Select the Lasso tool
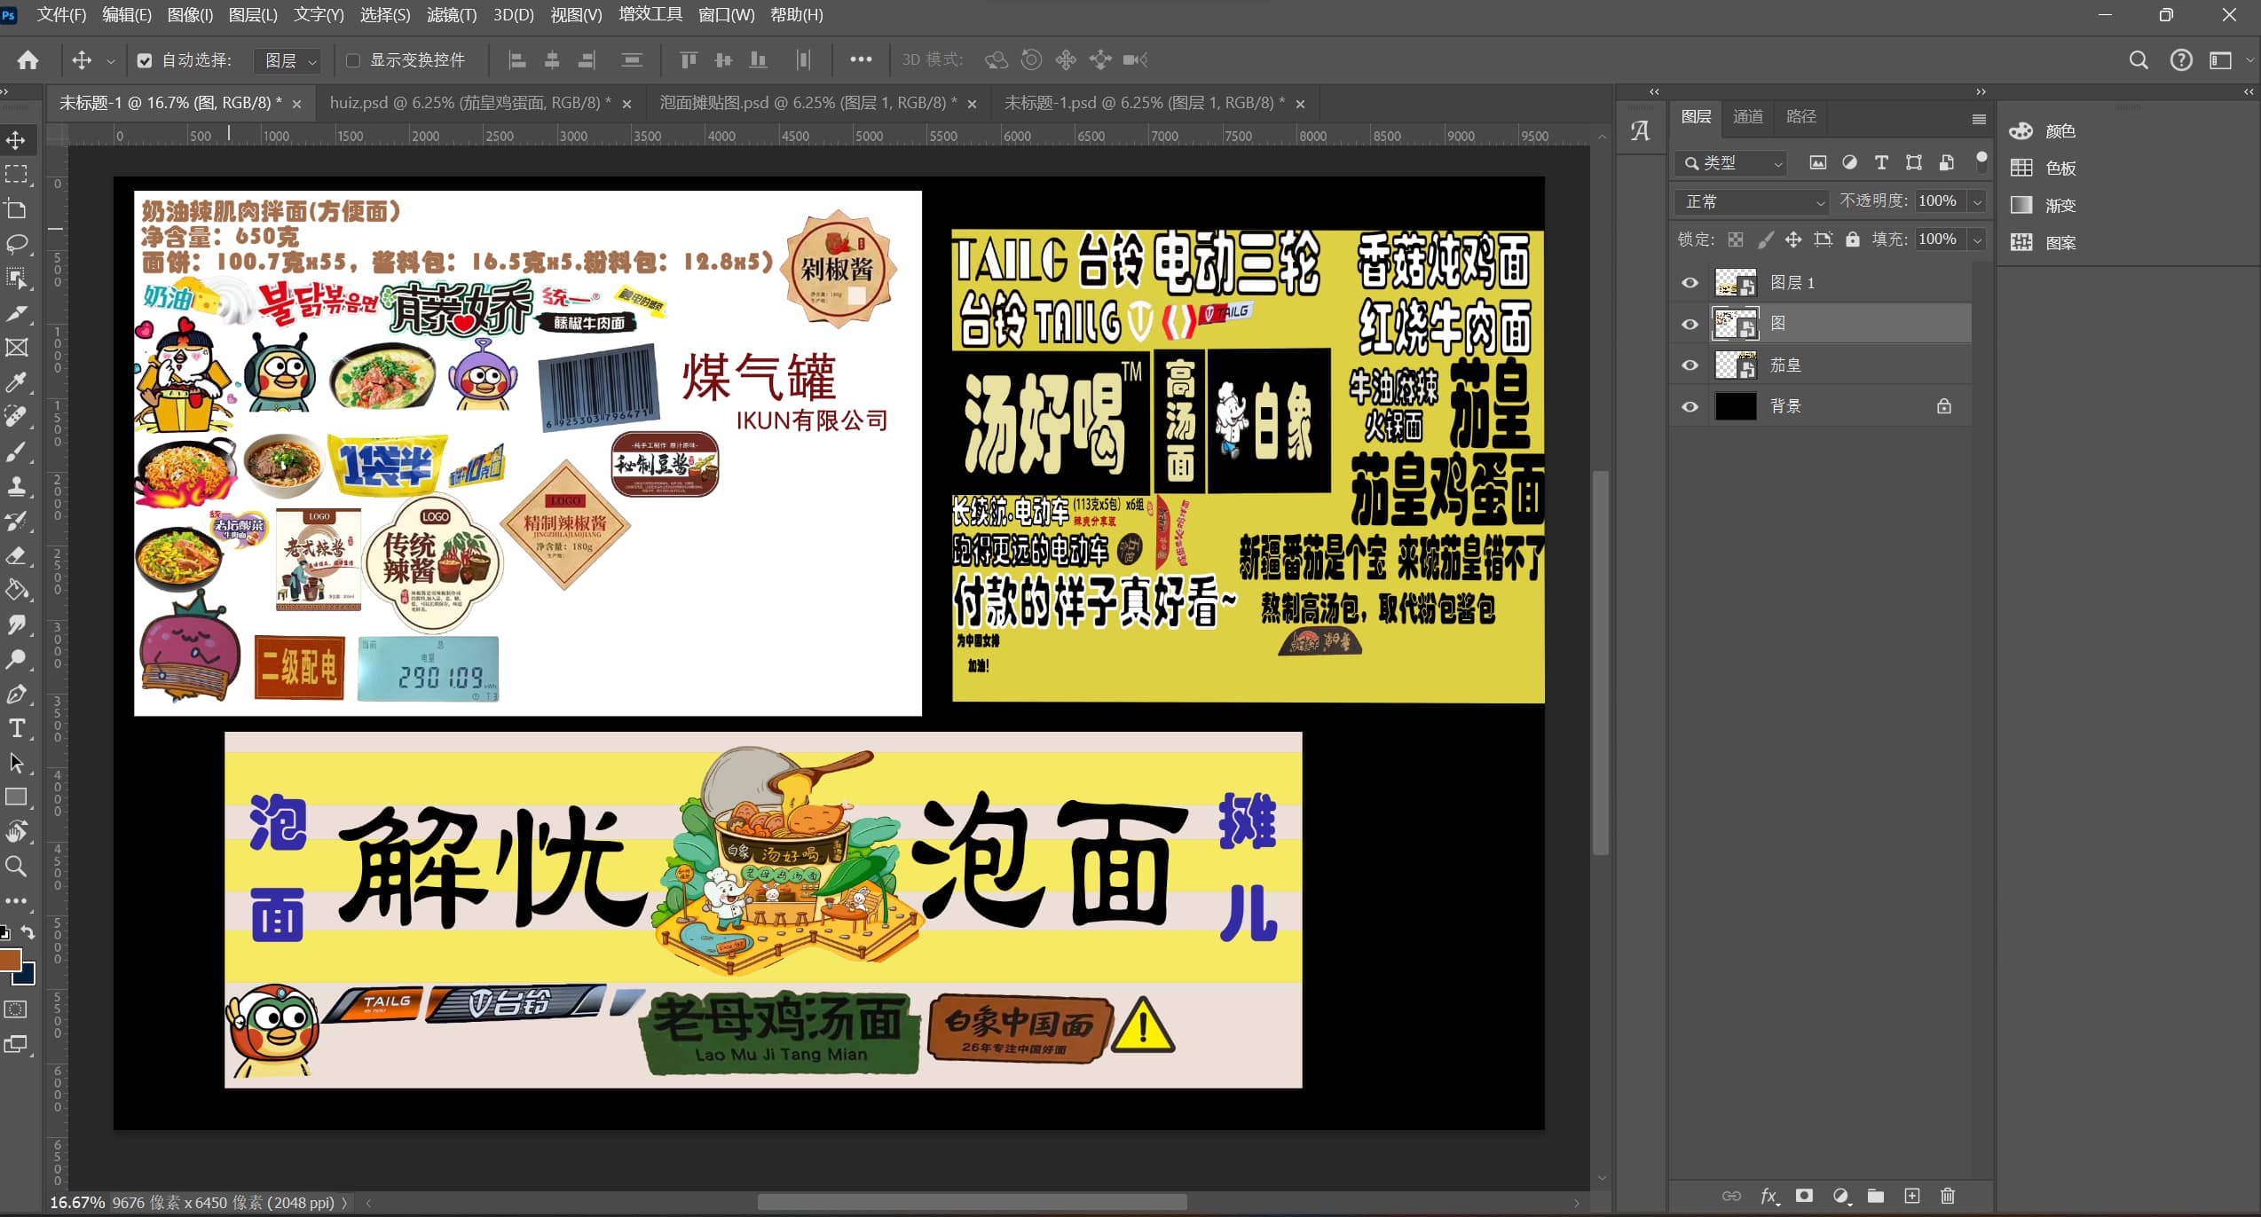Image resolution: width=2261 pixels, height=1217 pixels. tap(16, 244)
